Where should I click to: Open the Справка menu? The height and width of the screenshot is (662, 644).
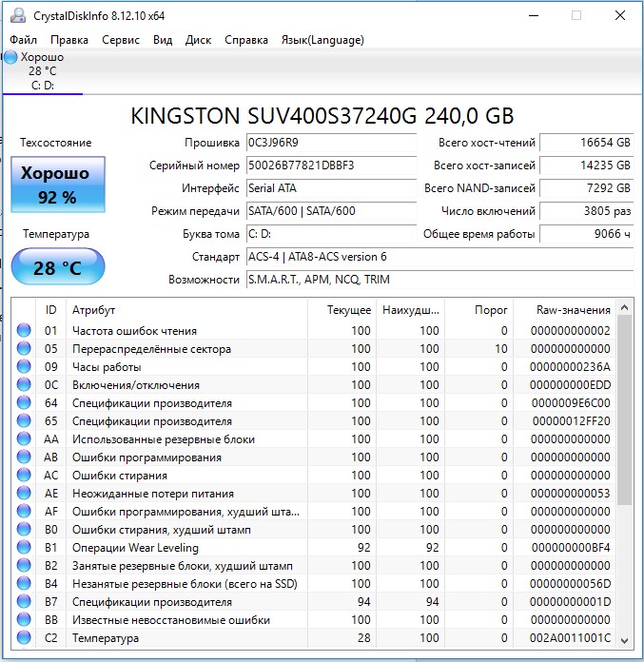[246, 40]
